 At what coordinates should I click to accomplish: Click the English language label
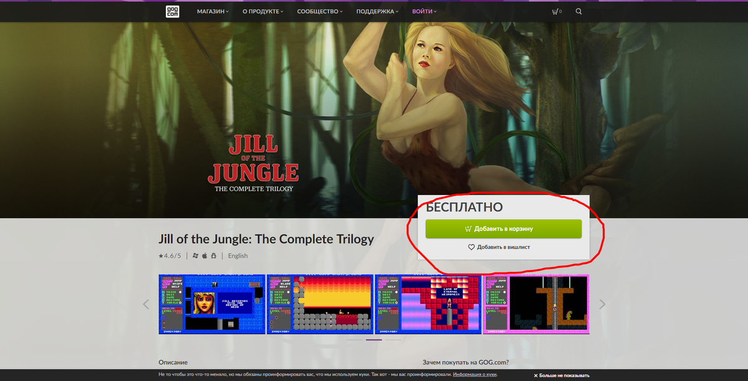pos(237,256)
